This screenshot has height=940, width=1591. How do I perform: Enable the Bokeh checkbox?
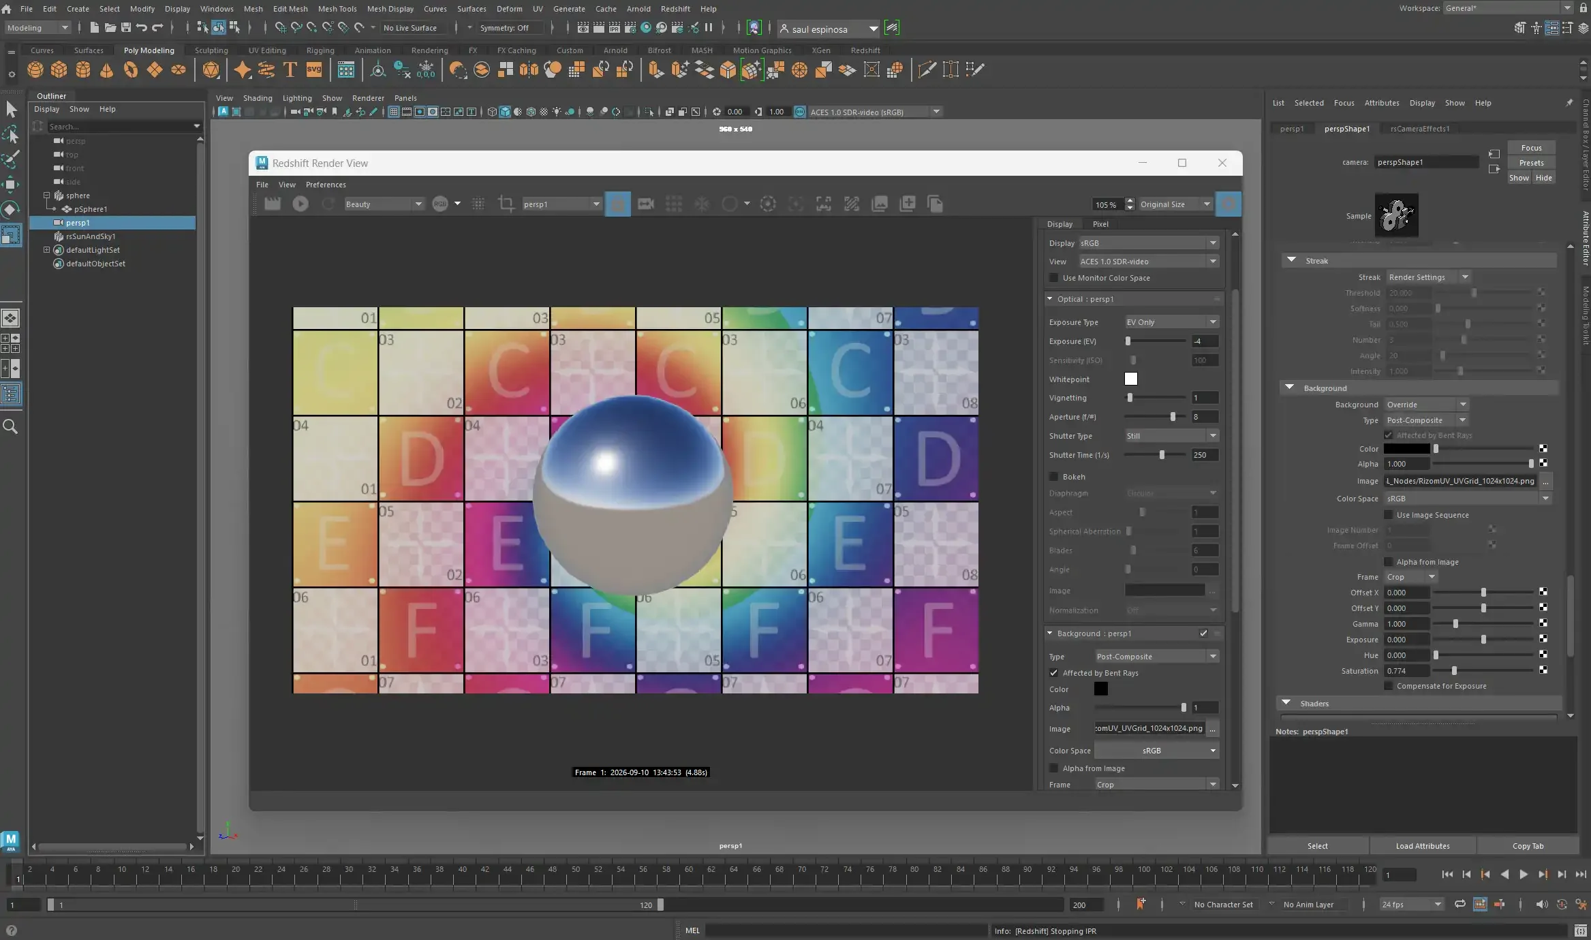coord(1054,477)
